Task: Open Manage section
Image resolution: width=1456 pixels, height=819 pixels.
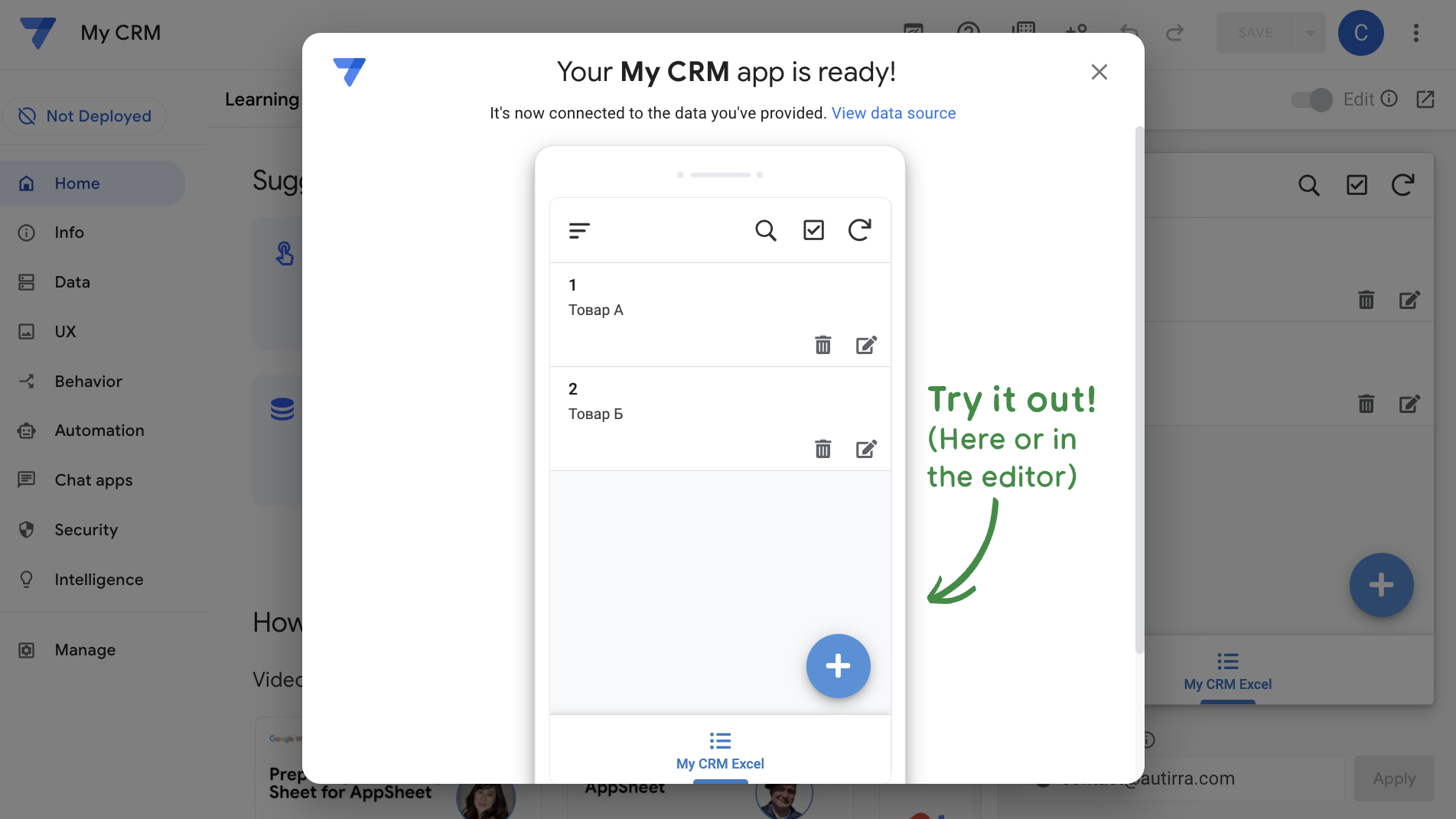Action: (93, 650)
